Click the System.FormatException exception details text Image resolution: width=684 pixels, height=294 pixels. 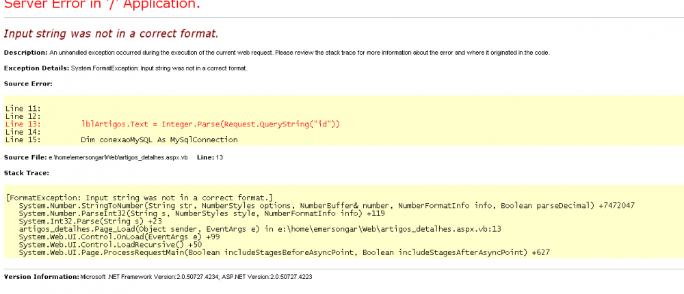pyautogui.click(x=159, y=68)
